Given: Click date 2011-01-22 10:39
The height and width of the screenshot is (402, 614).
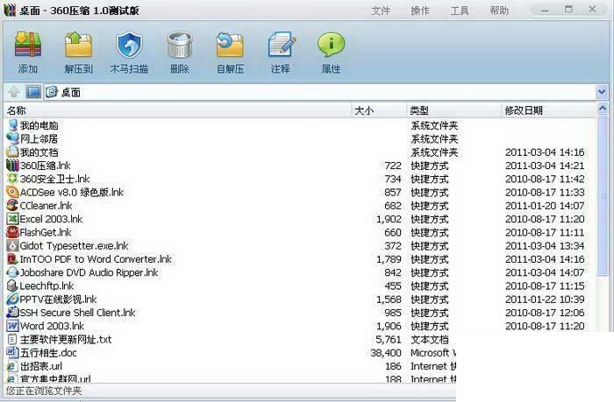Looking at the screenshot, I should point(545,300).
